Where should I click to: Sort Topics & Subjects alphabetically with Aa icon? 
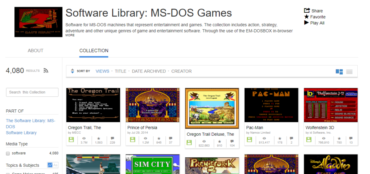(x=55, y=165)
